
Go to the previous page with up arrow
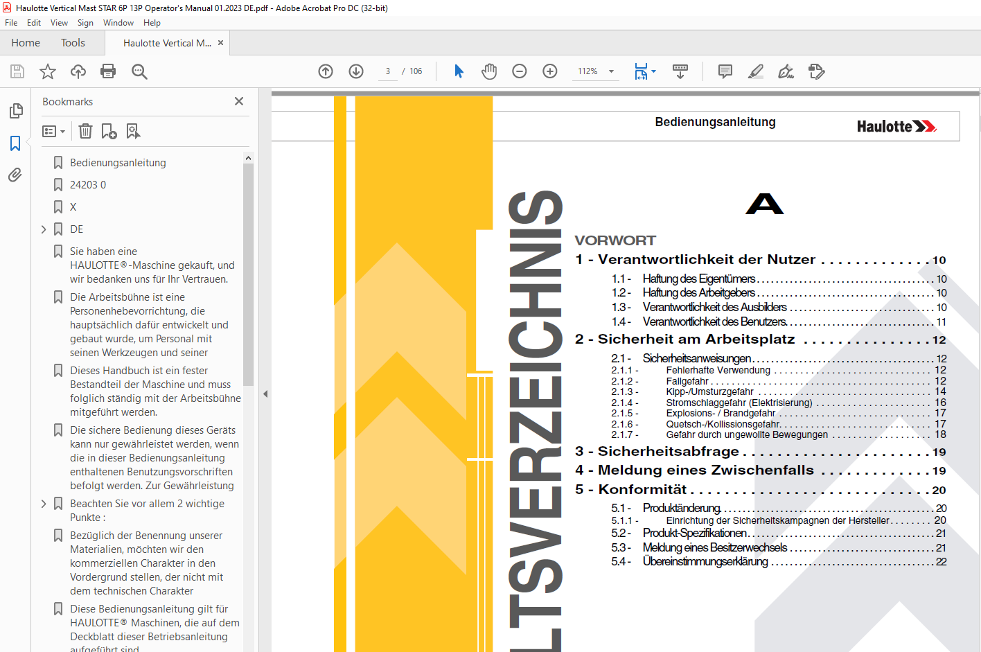pos(326,71)
